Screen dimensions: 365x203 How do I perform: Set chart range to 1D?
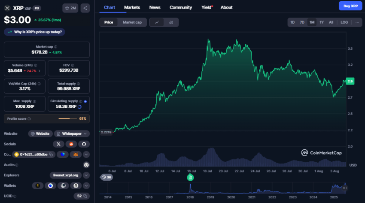coord(292,22)
